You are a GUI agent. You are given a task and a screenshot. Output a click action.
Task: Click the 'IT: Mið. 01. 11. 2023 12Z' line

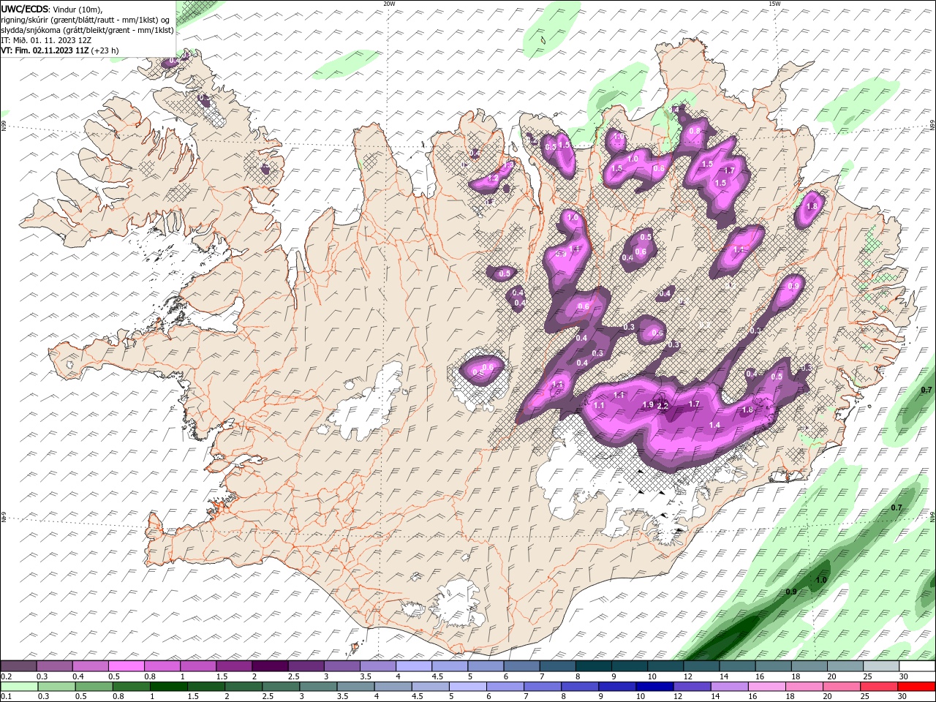pyautogui.click(x=48, y=40)
